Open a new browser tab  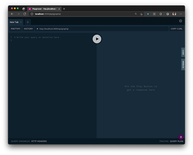(x=64, y=9)
